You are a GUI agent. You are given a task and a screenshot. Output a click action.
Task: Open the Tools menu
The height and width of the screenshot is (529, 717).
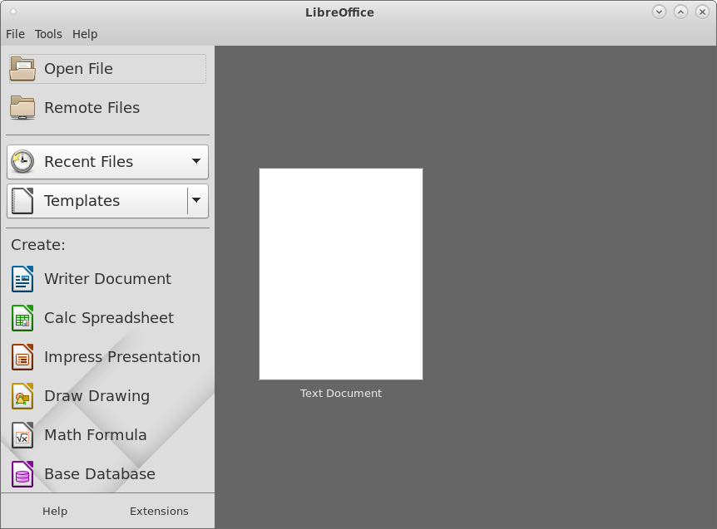pyautogui.click(x=48, y=34)
